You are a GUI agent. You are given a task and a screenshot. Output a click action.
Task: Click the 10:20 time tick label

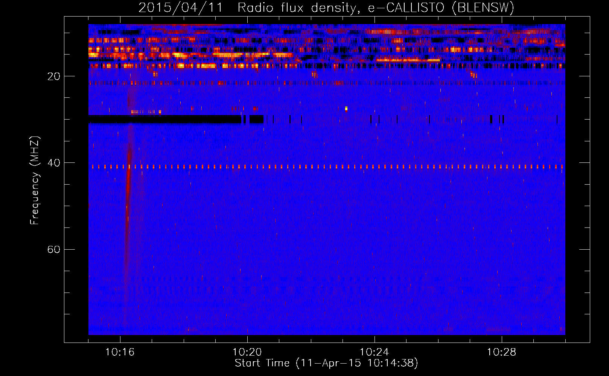[x=247, y=352]
